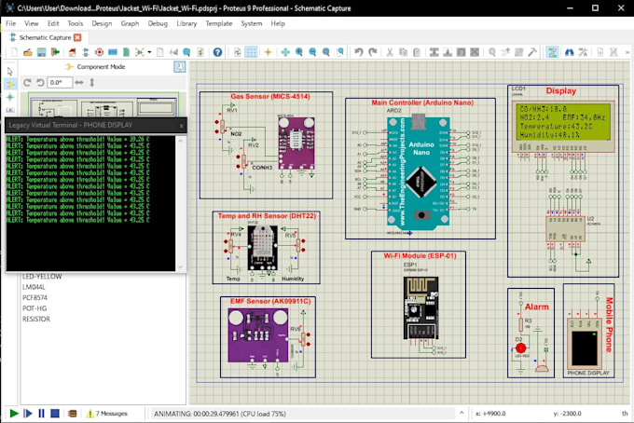
Task: Click the Virtual Terminal scrollbar down arrow
Action: [x=180, y=266]
